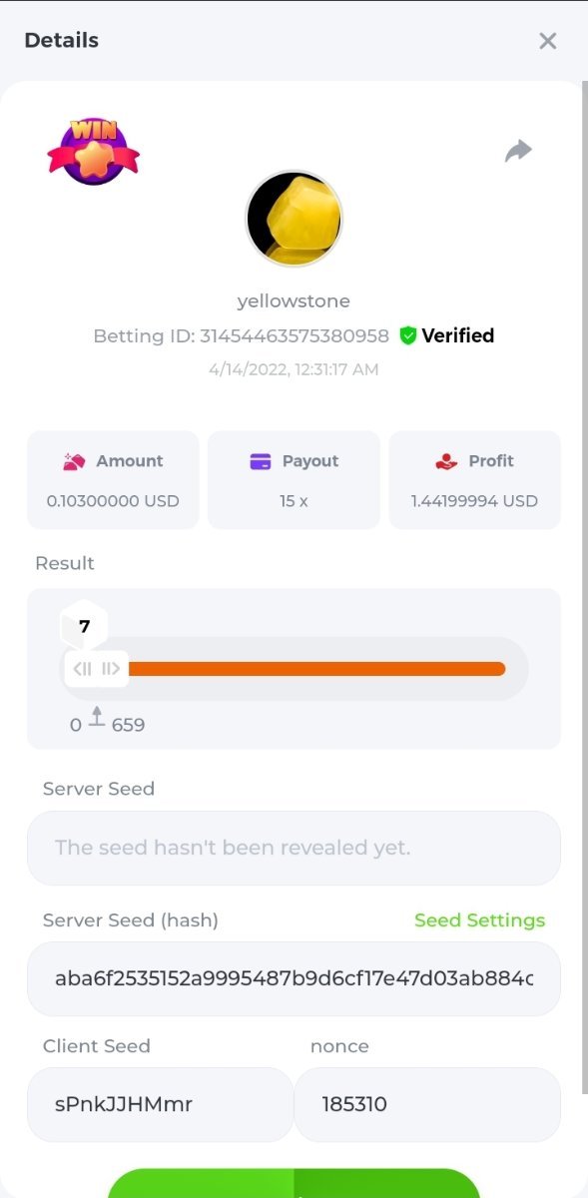Screen dimensions: 588x1198
Task: Click the nonce field 185310
Action: (x=427, y=1104)
